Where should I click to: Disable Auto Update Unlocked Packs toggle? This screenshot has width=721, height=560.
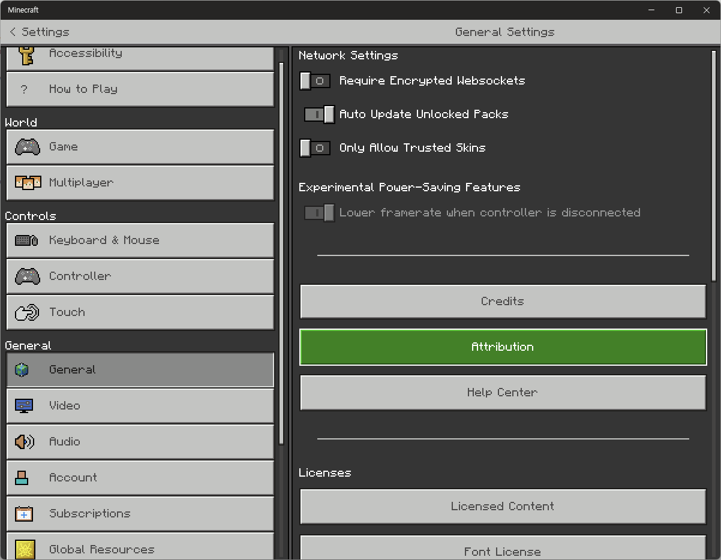click(x=319, y=115)
